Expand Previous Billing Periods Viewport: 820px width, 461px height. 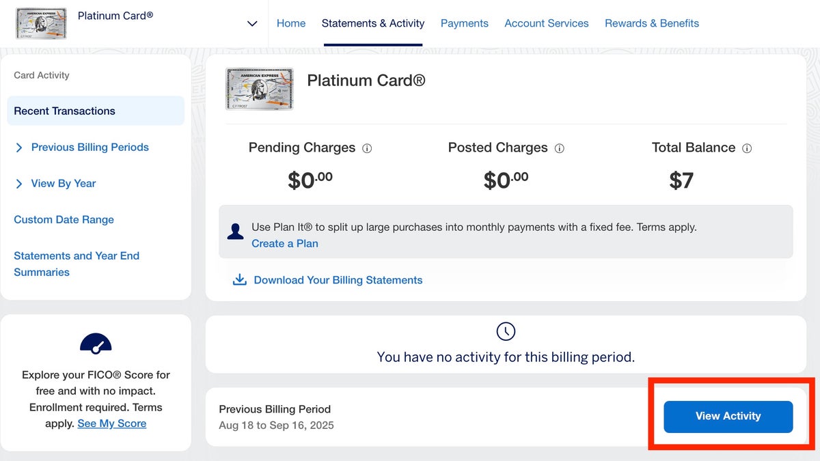[90, 148]
